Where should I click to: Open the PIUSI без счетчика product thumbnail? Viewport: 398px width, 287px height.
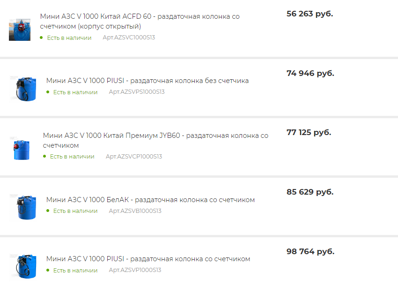coord(22,89)
